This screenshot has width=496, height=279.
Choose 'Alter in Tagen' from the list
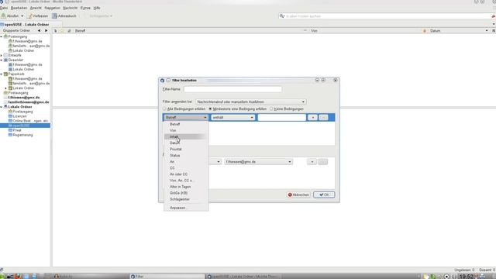186,187
